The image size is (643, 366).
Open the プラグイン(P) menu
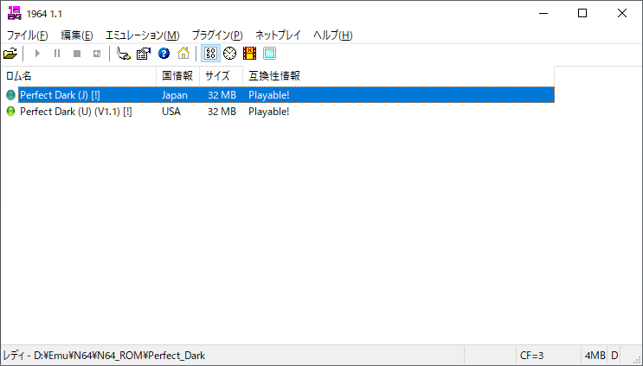[216, 35]
